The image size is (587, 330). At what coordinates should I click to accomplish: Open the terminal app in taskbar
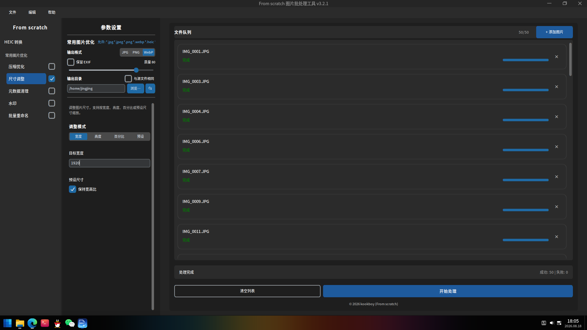tap(45, 323)
